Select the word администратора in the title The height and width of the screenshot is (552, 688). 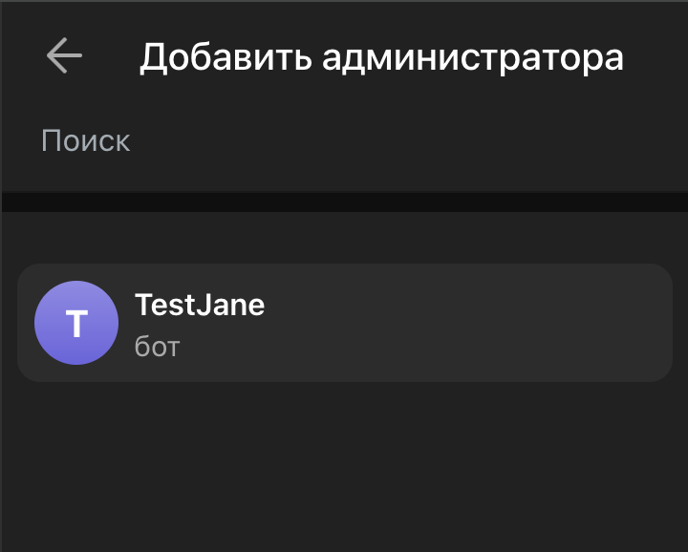[x=473, y=57]
